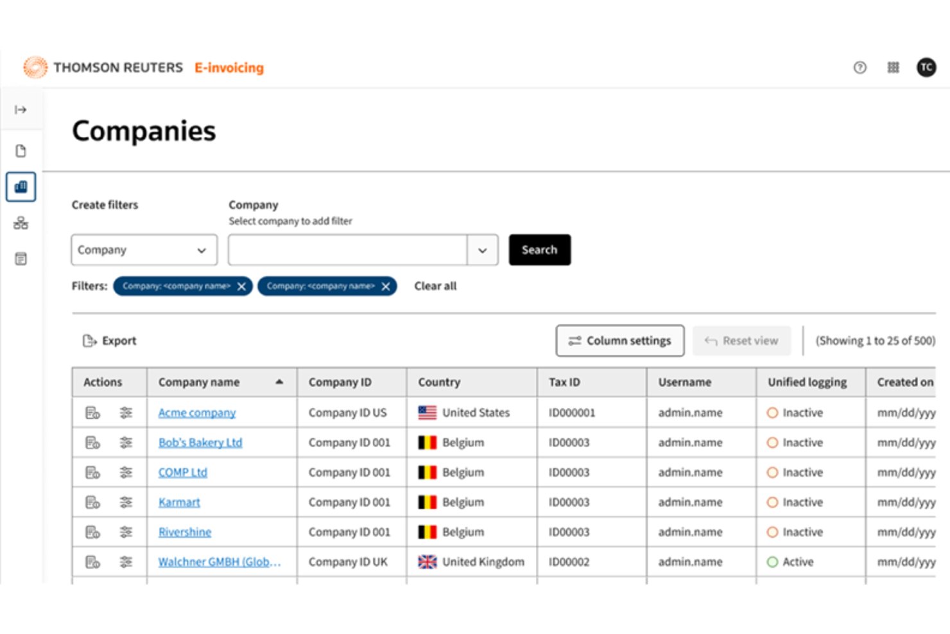
Task: Expand the company selection combo box arrow
Action: (x=483, y=250)
